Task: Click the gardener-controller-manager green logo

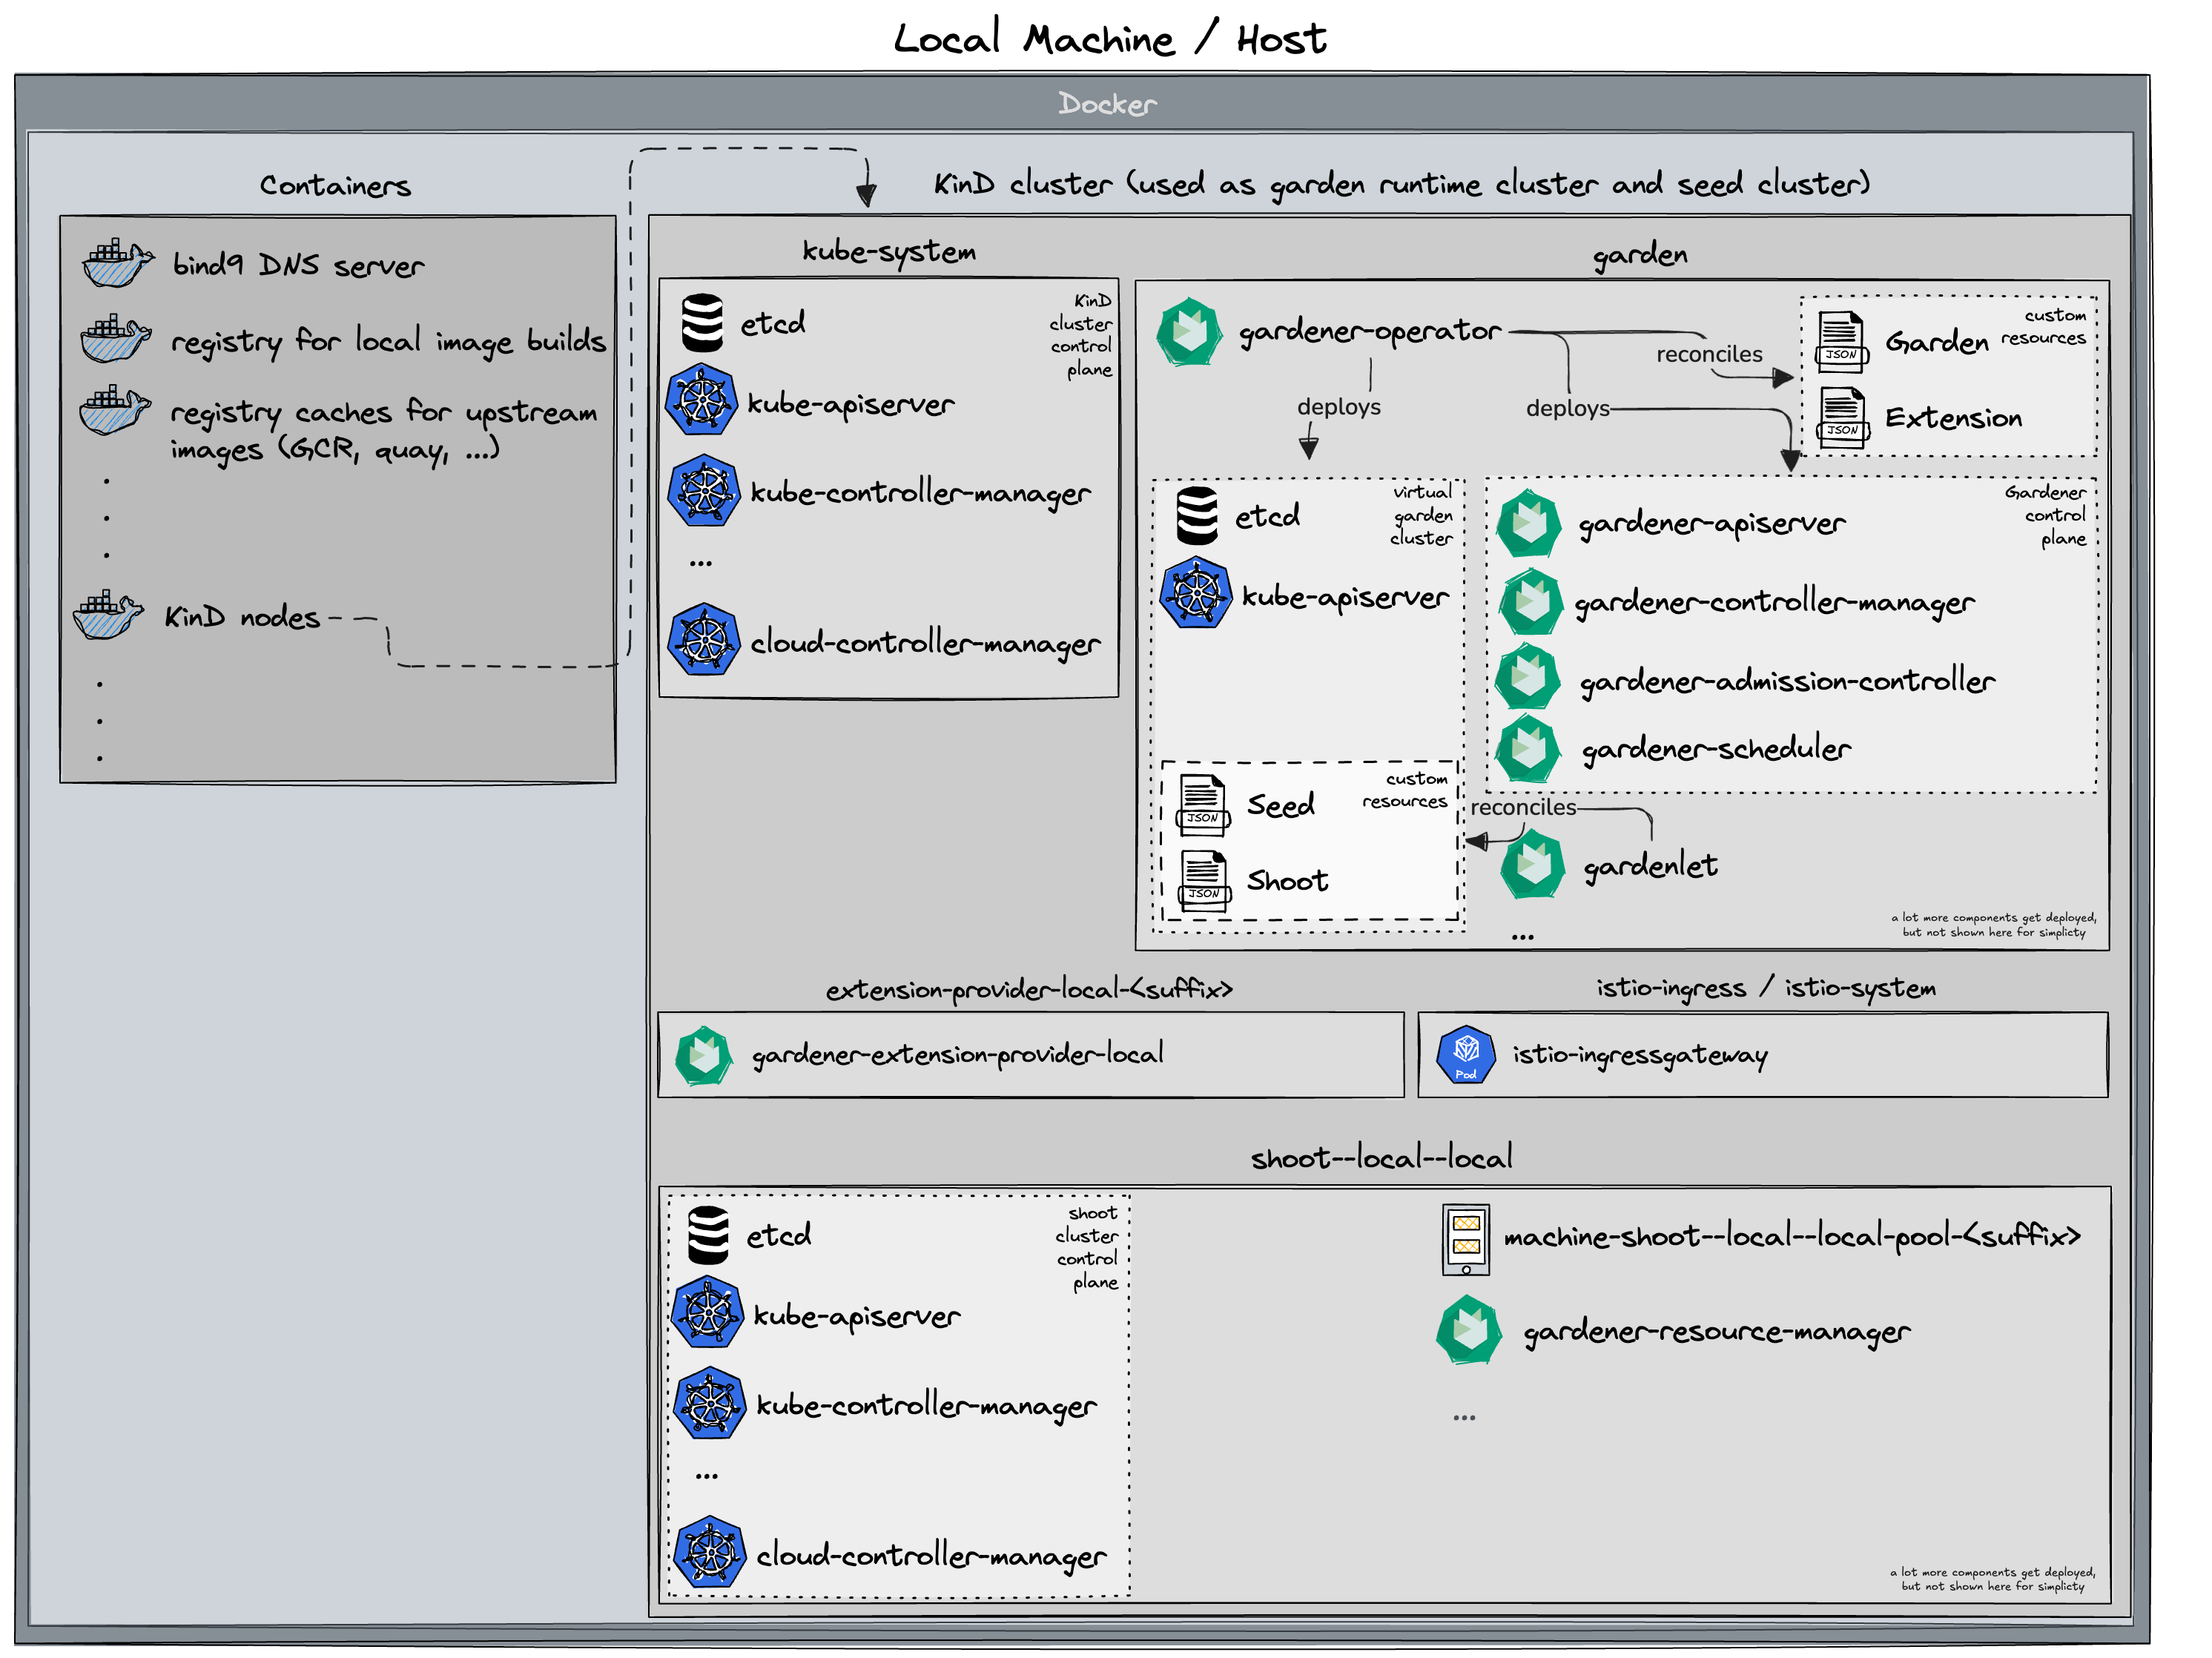Action: 1531,601
